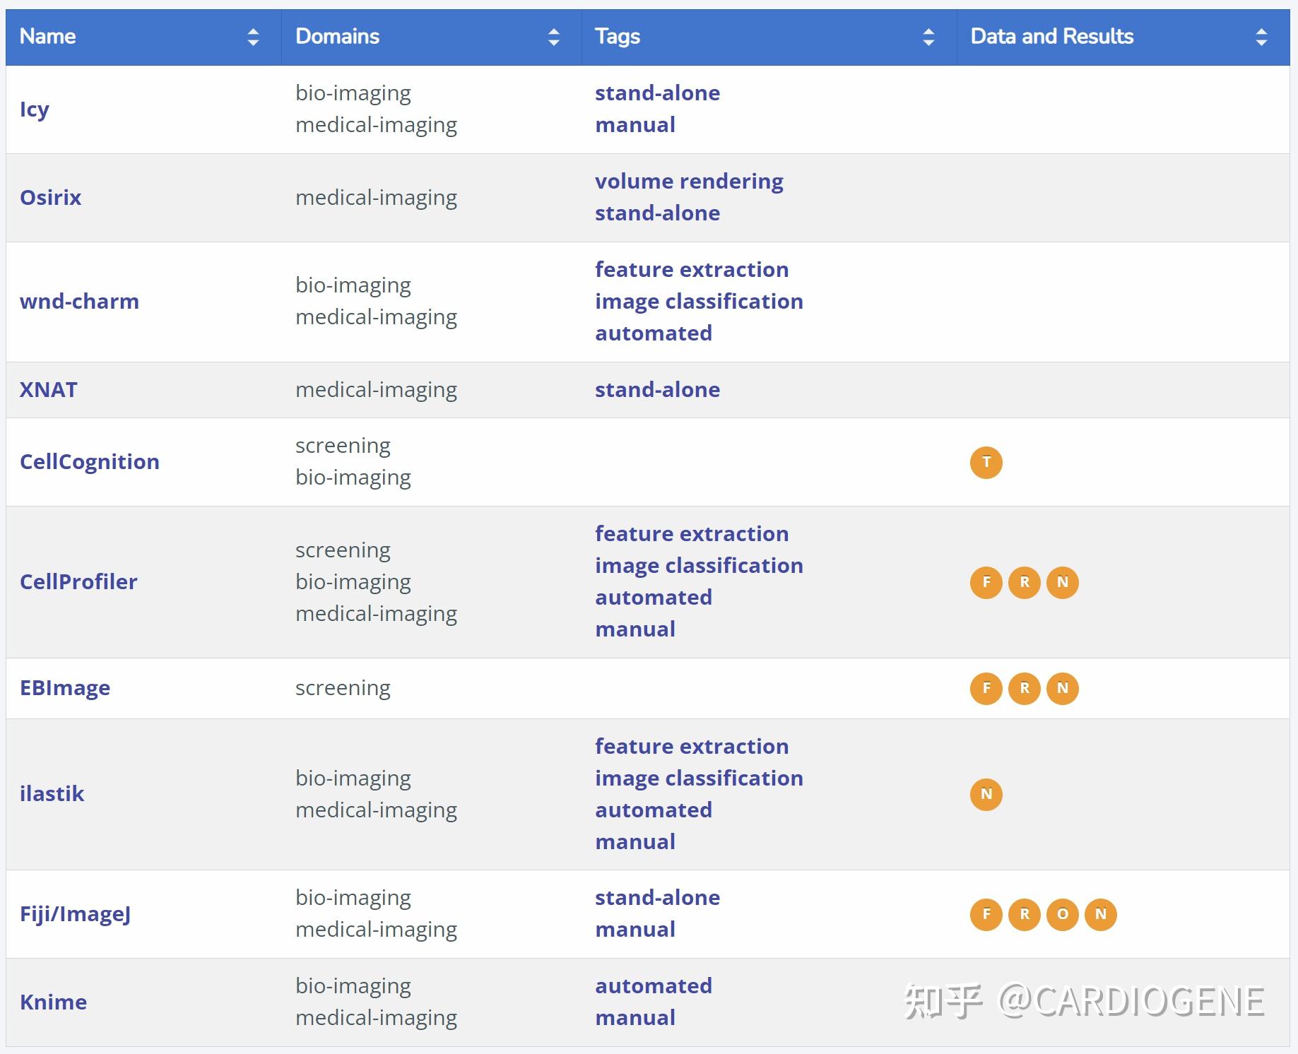Sort by Data and Results arrows

1261,37
